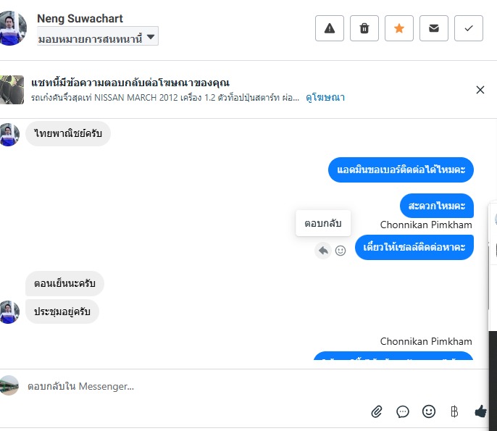The image size is (497, 431).
Task: Select the ไทยพาณิชย์ครับ message bubble
Action: 68,134
